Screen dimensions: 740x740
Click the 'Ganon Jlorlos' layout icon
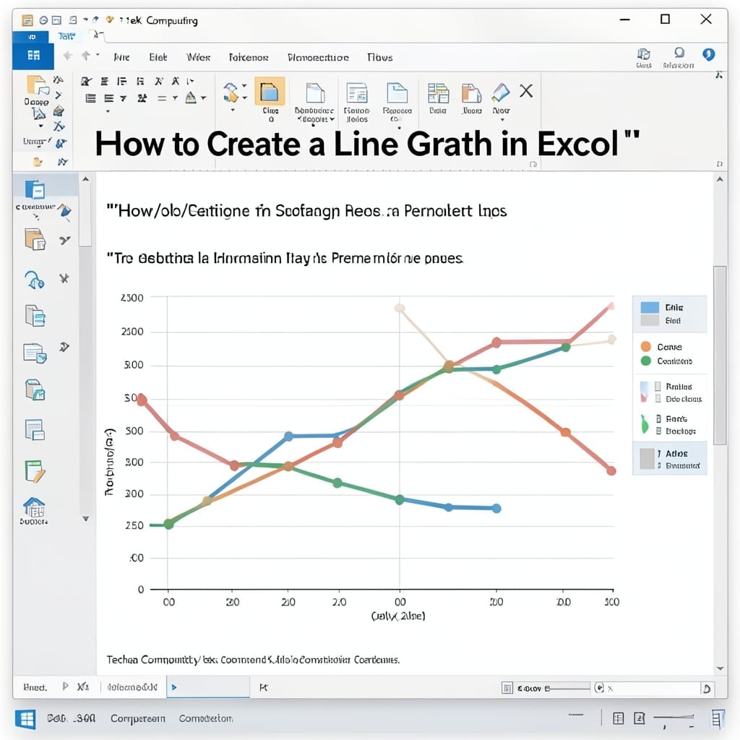pyautogui.click(x=357, y=92)
